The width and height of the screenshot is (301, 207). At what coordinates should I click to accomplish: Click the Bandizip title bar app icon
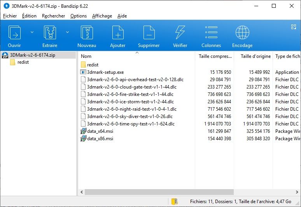(7, 6)
